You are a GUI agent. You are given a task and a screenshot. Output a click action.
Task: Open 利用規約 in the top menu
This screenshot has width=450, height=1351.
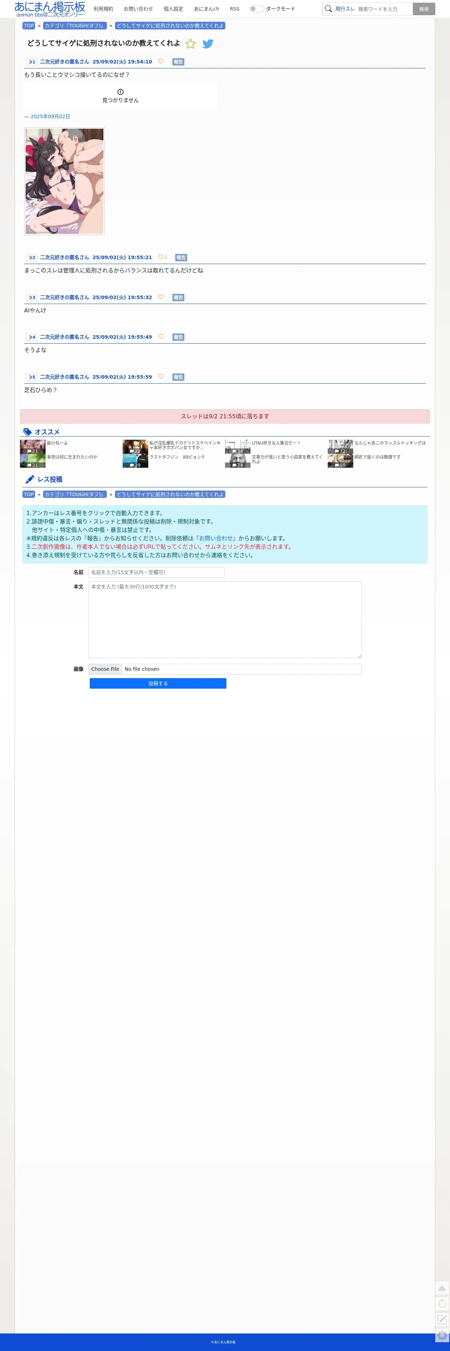pyautogui.click(x=103, y=9)
